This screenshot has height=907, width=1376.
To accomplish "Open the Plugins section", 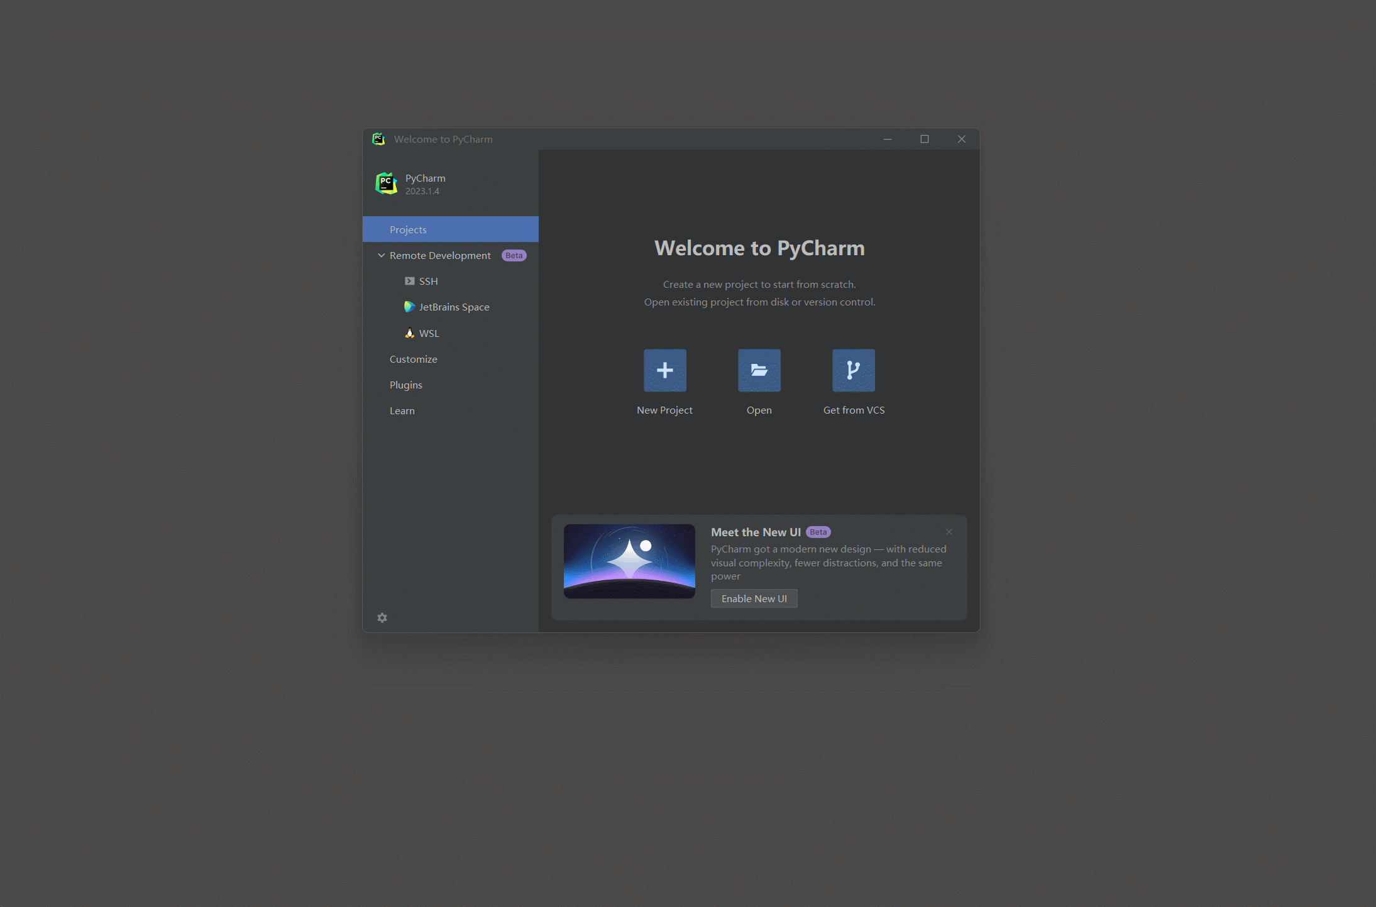I will [407, 385].
